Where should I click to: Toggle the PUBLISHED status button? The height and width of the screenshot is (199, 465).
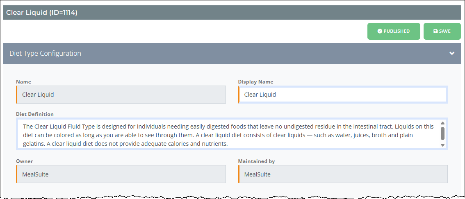pyautogui.click(x=394, y=32)
